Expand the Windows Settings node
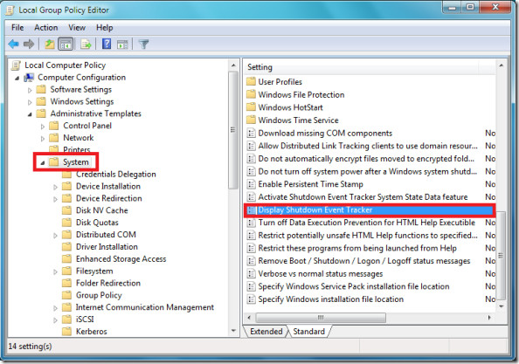Viewport: 519px width, 364px height. (x=30, y=102)
